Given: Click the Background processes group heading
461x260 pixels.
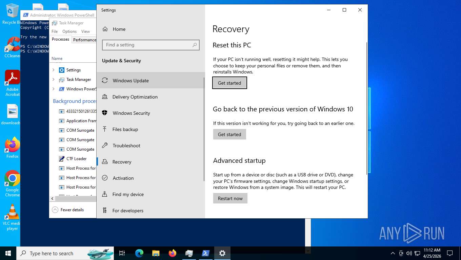Looking at the screenshot, I should click(x=75, y=101).
